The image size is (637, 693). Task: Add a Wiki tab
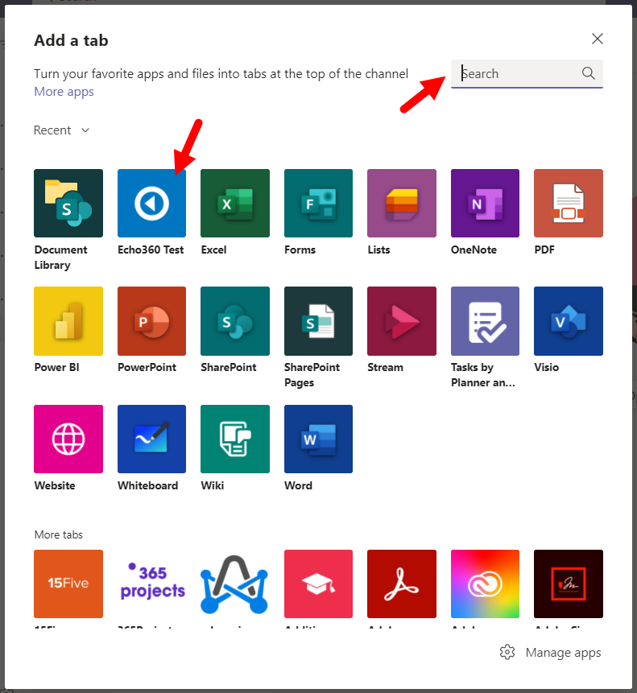(234, 439)
